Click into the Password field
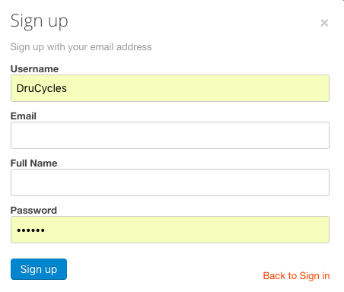The height and width of the screenshot is (292, 344). 170,230
